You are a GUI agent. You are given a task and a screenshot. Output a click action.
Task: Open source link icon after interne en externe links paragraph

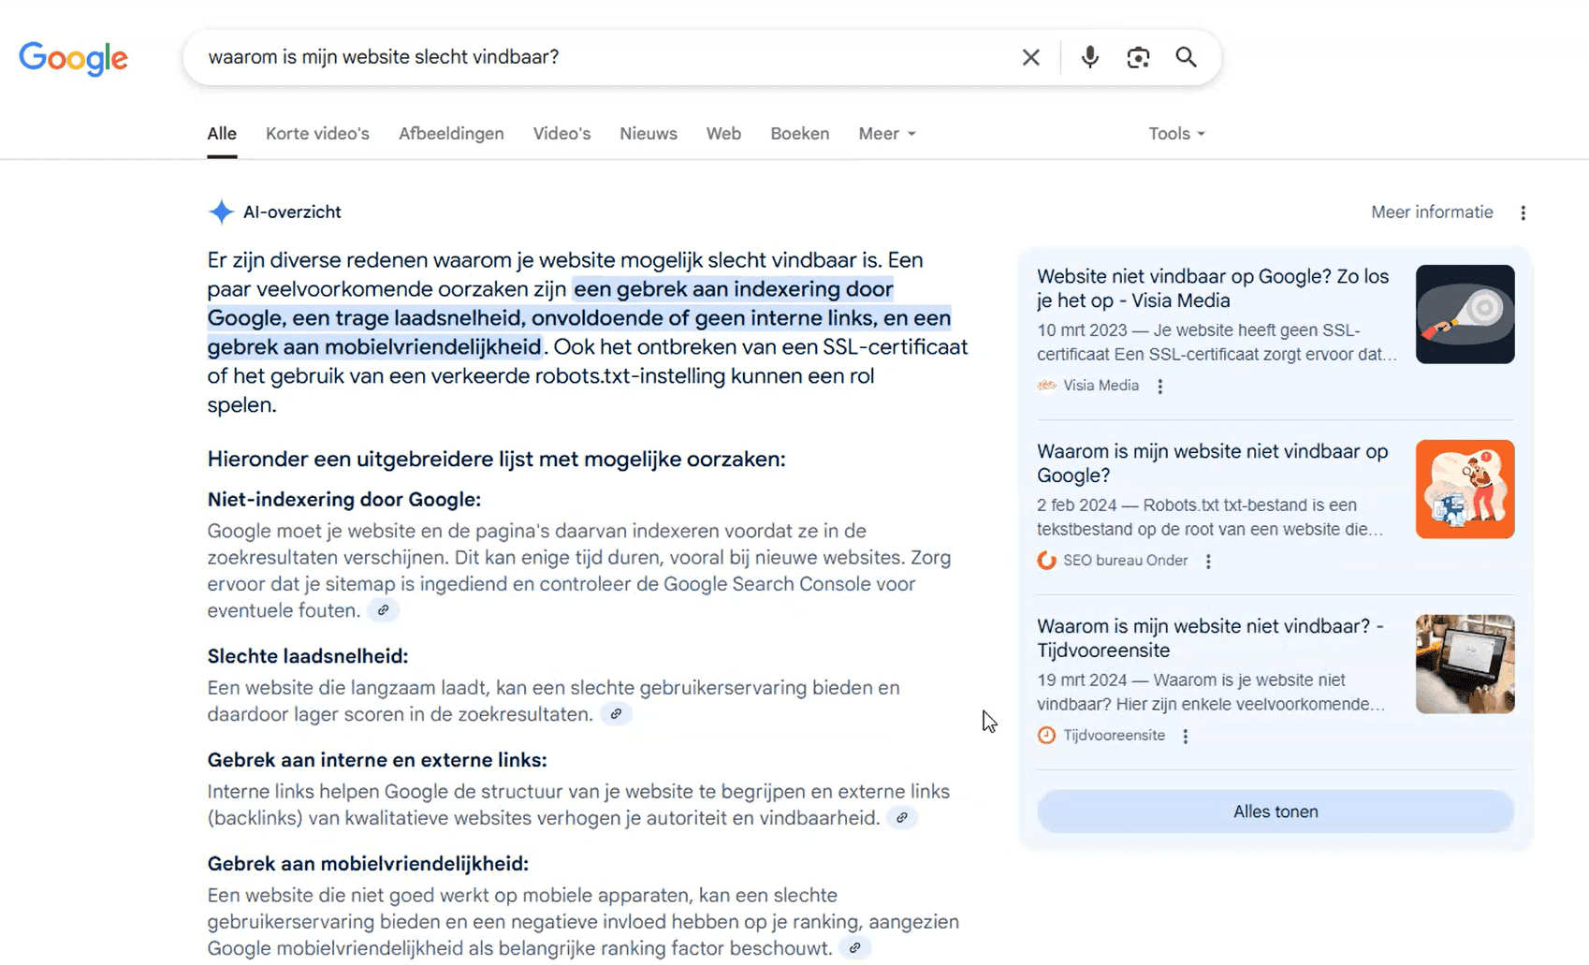tap(902, 818)
